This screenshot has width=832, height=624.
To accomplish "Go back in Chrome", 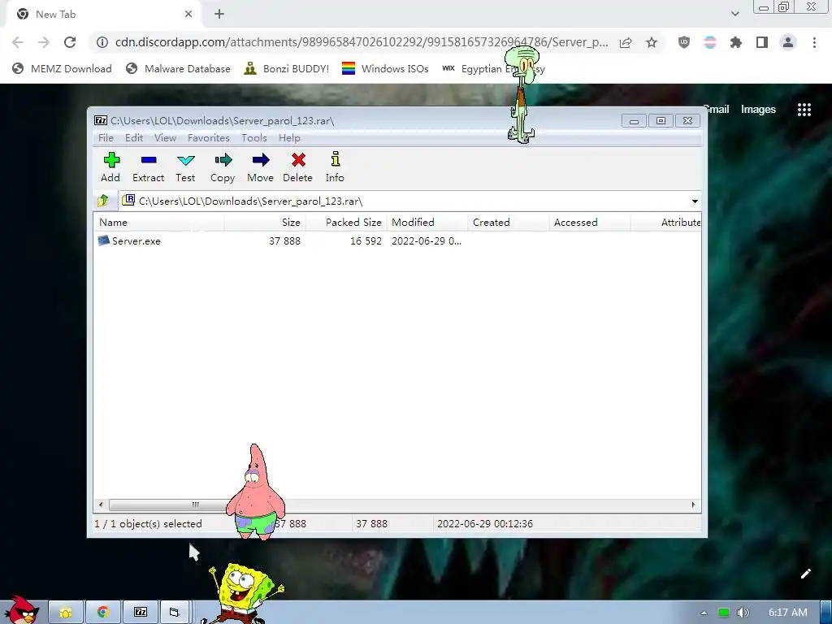I will (18, 42).
